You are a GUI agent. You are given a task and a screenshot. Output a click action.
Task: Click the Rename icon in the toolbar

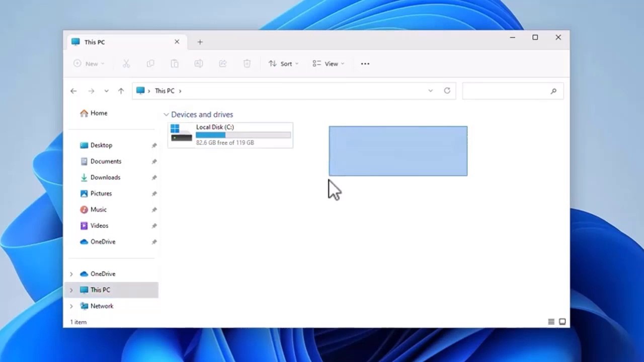coord(199,63)
